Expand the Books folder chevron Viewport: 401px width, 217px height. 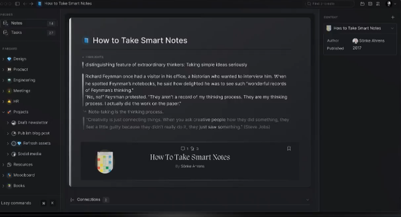[x=3, y=186]
